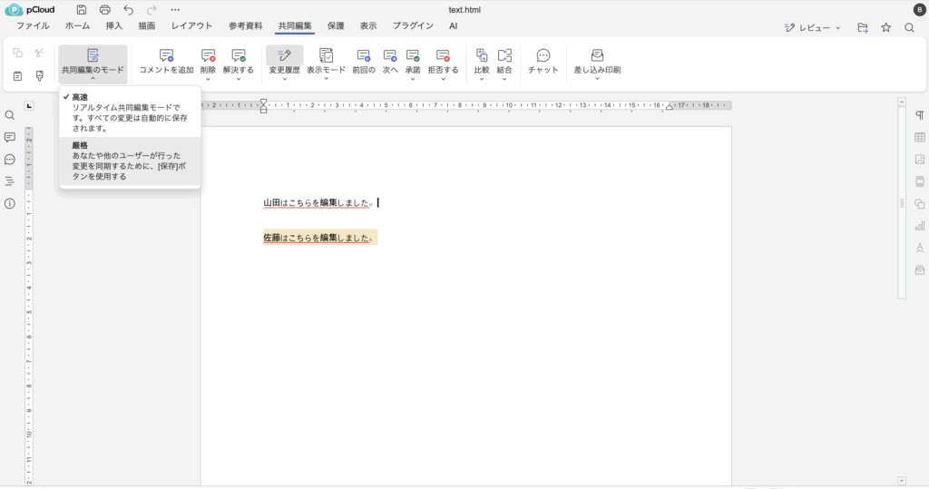Click the 削除 comment remove icon
Image resolution: width=929 pixels, height=489 pixels.
click(208, 55)
